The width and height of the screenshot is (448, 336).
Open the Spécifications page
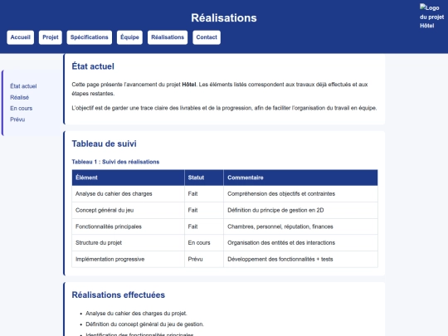(x=89, y=37)
